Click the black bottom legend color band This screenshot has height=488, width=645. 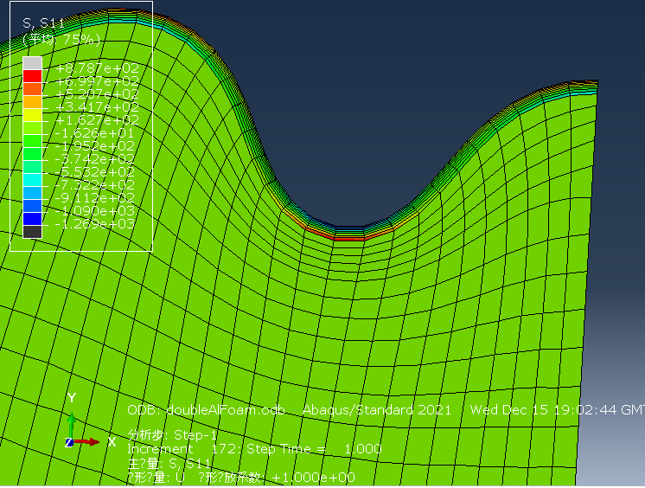tap(32, 231)
